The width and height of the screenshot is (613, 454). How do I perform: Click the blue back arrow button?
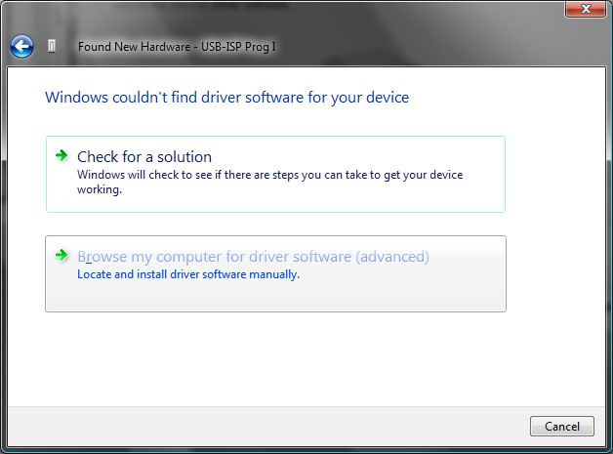[x=21, y=47]
